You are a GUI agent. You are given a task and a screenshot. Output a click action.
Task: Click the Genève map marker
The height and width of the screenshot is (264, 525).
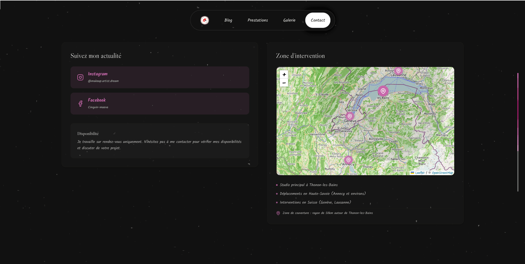click(x=350, y=116)
